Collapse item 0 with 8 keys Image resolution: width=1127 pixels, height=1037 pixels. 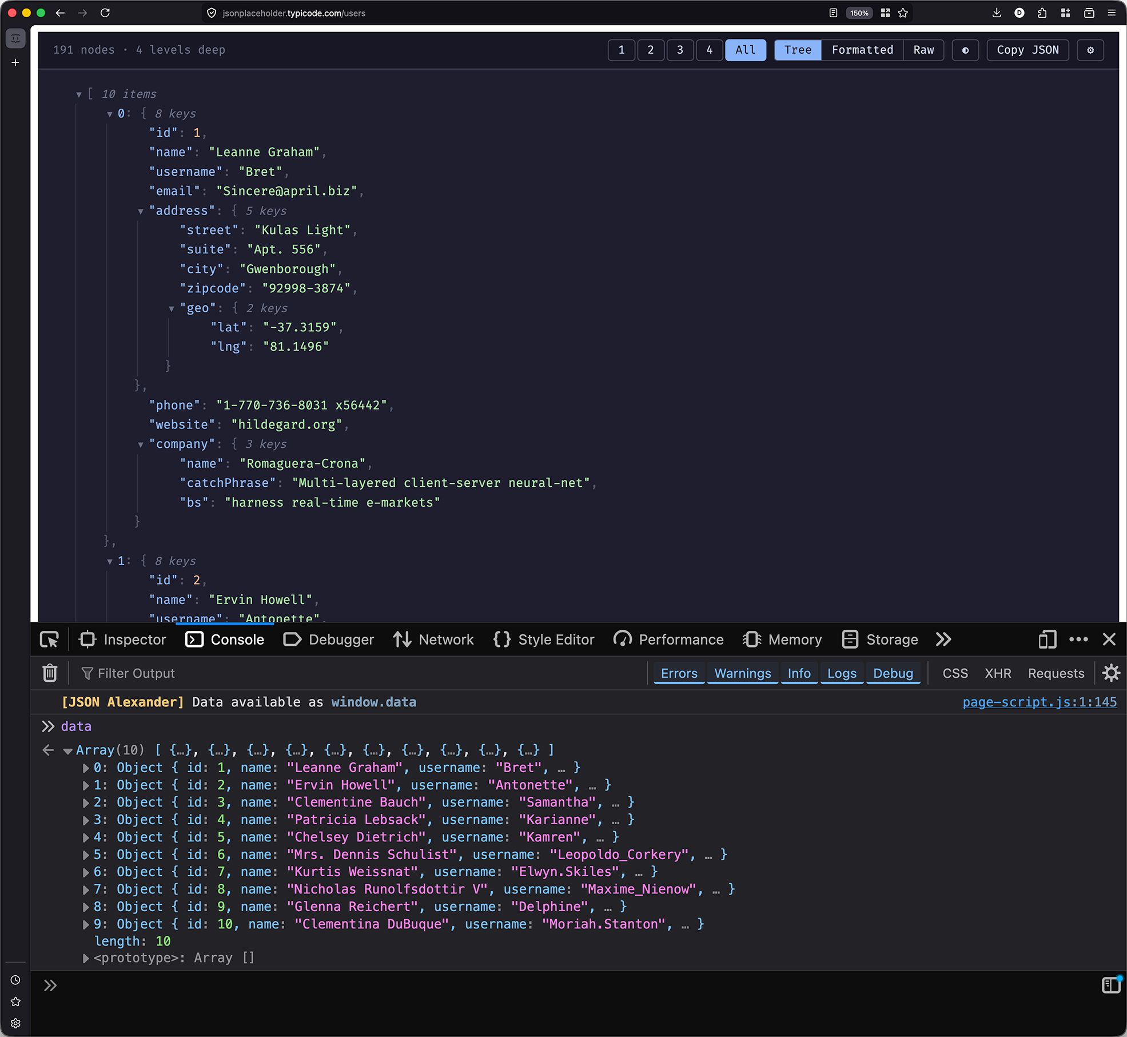coord(110,114)
